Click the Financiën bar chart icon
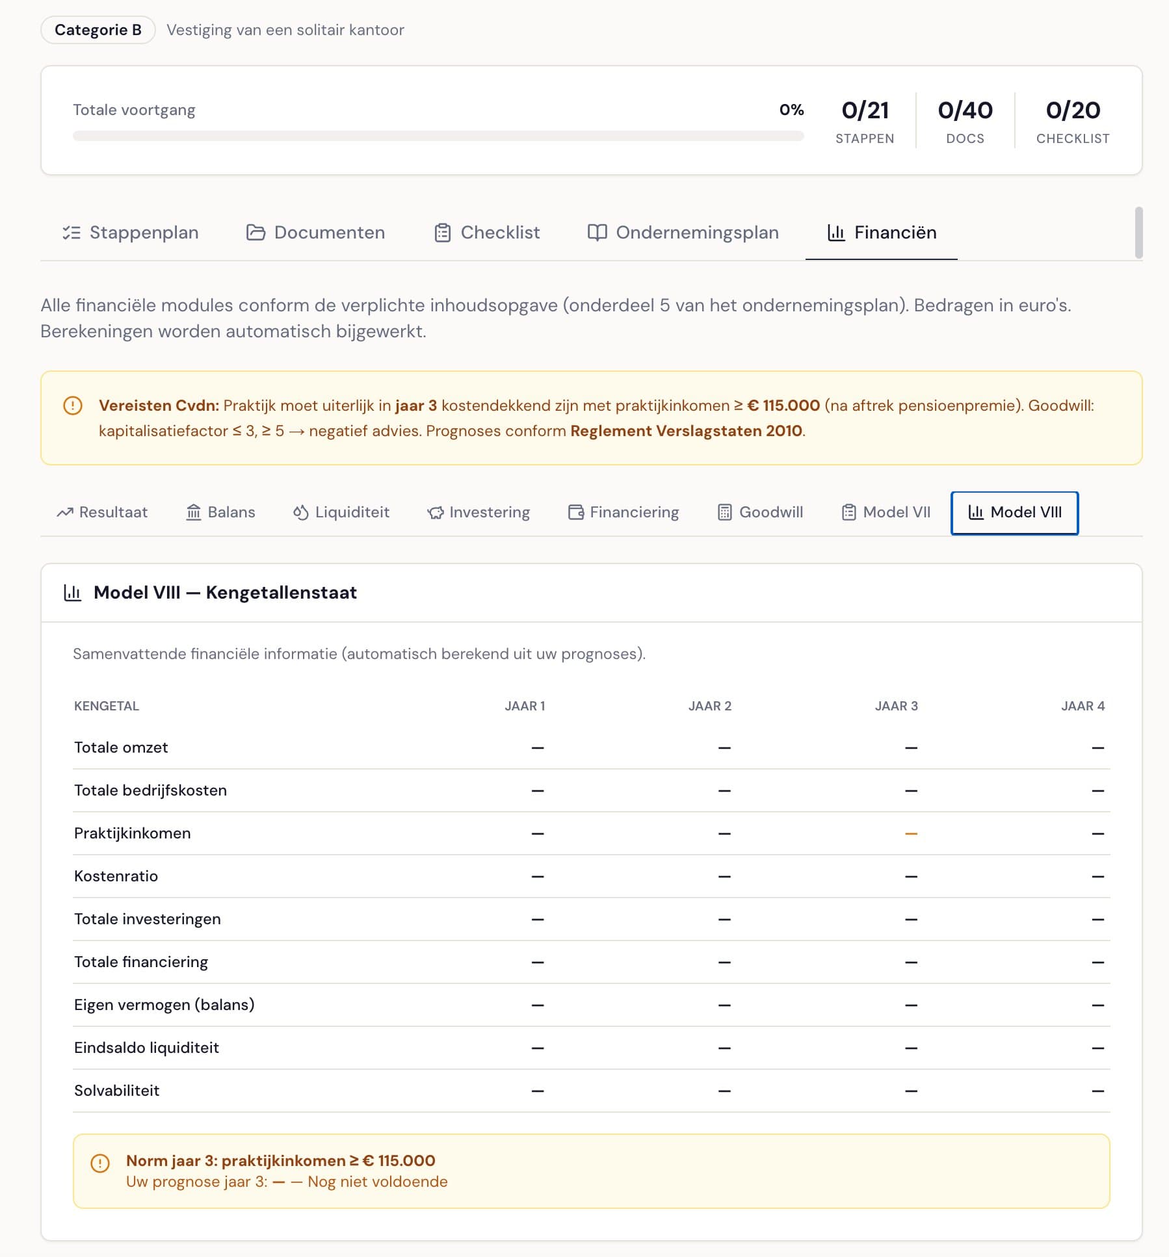Screen dimensions: 1169x1257 [836, 233]
